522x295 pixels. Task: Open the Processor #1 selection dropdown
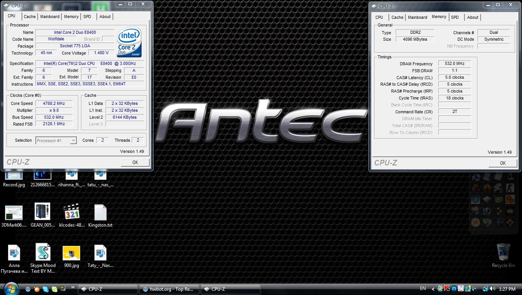pyautogui.click(x=56, y=141)
